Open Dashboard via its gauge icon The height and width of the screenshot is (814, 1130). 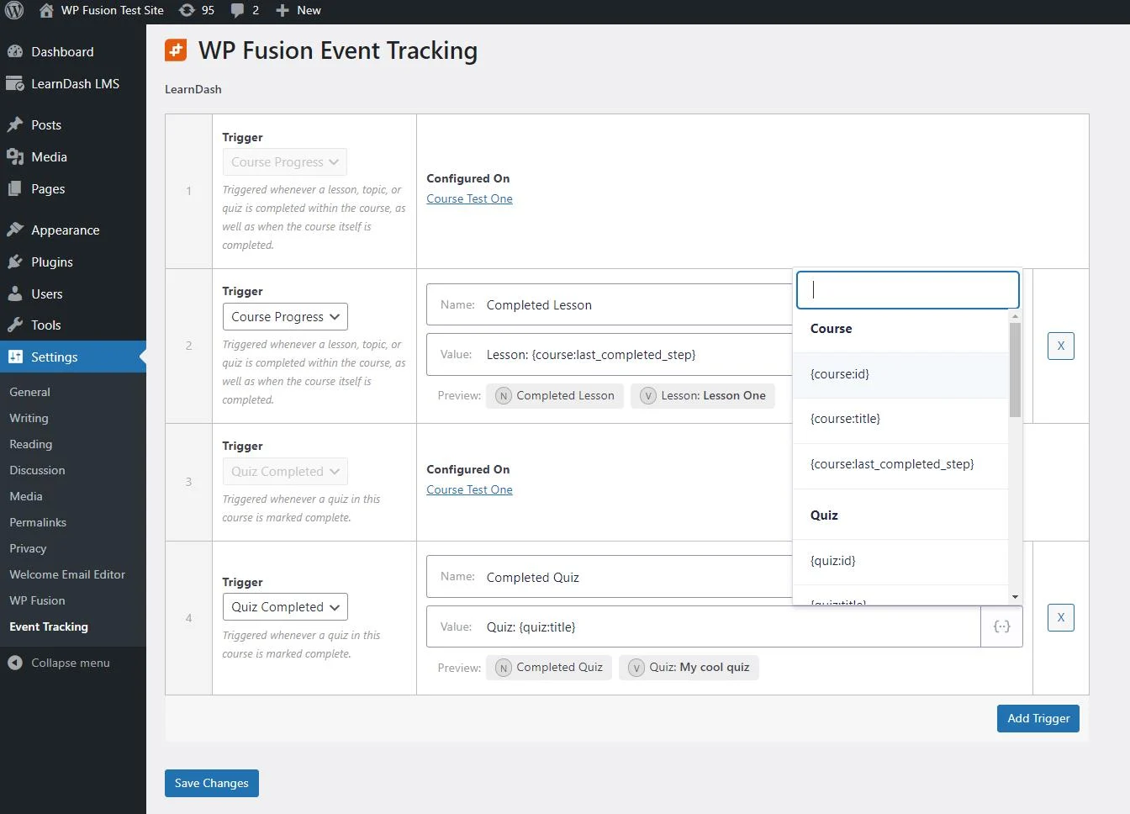point(15,51)
